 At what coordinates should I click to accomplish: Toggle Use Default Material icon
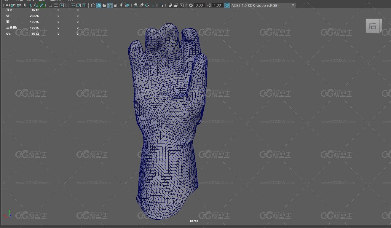coord(104,5)
